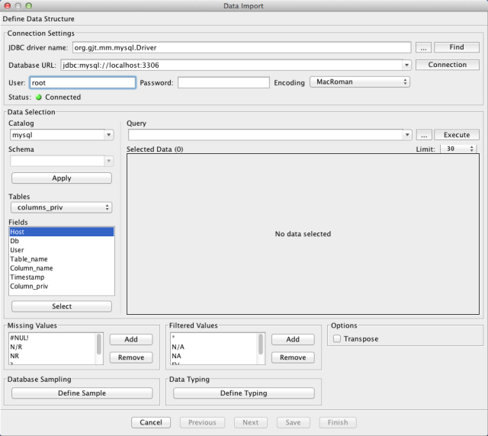Open the Encoding MacRoman dropdown

coord(360,82)
